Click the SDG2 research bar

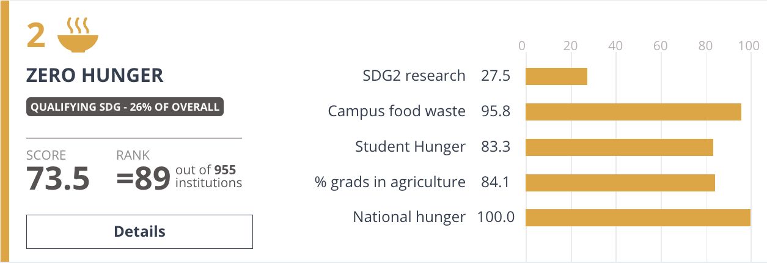click(x=556, y=76)
